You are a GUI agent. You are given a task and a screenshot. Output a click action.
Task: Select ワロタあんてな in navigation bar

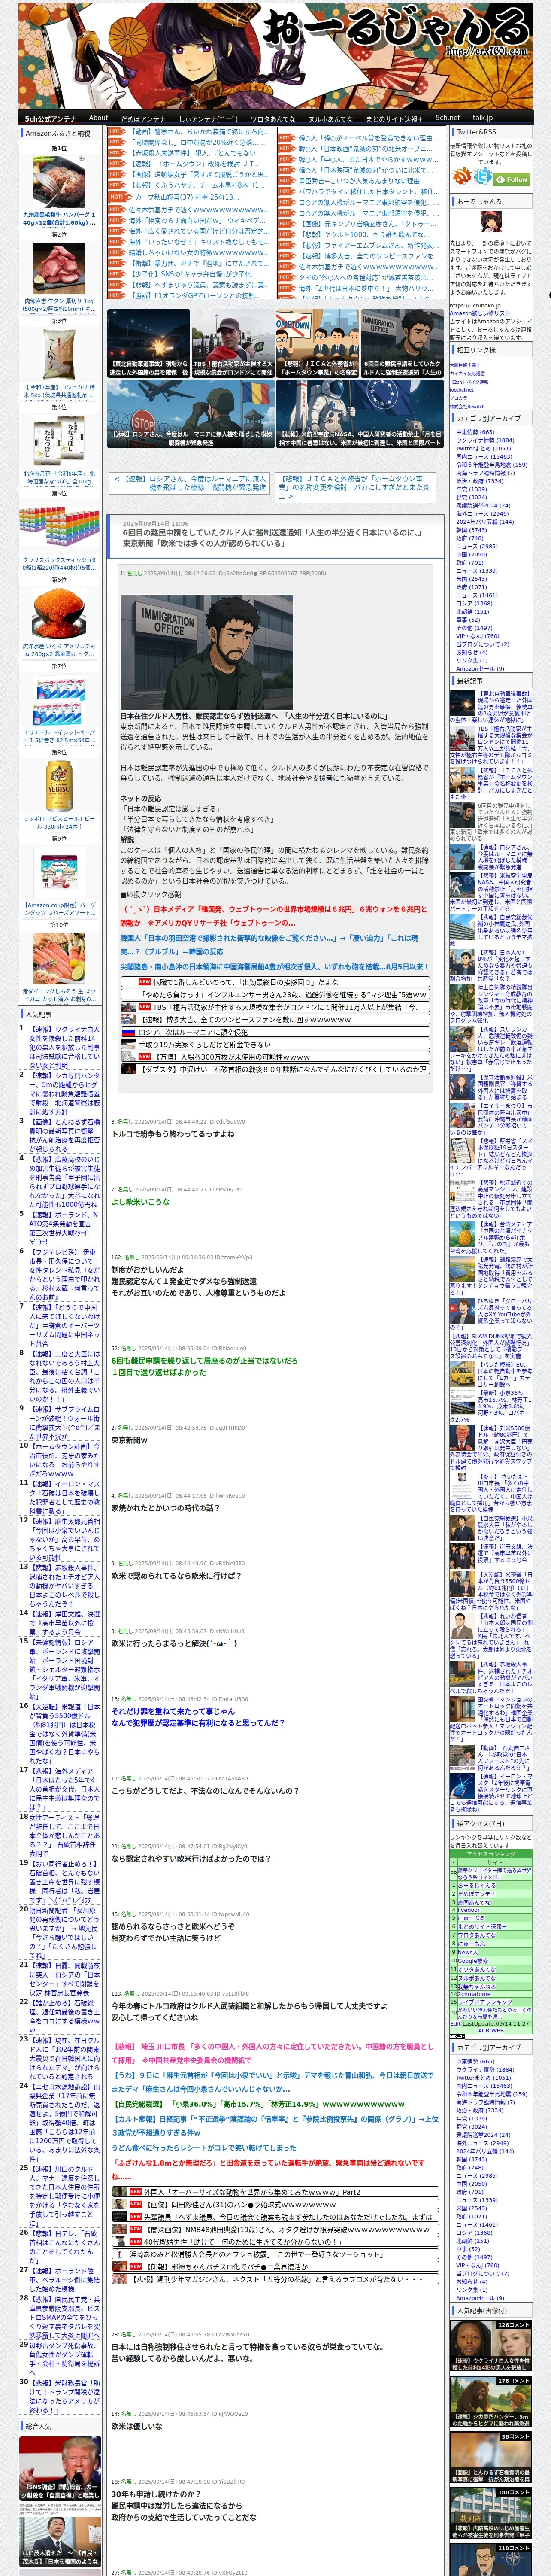coord(272,118)
